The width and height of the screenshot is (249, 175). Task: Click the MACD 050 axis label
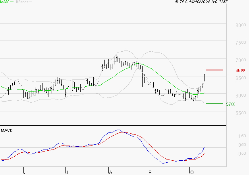(242, 145)
